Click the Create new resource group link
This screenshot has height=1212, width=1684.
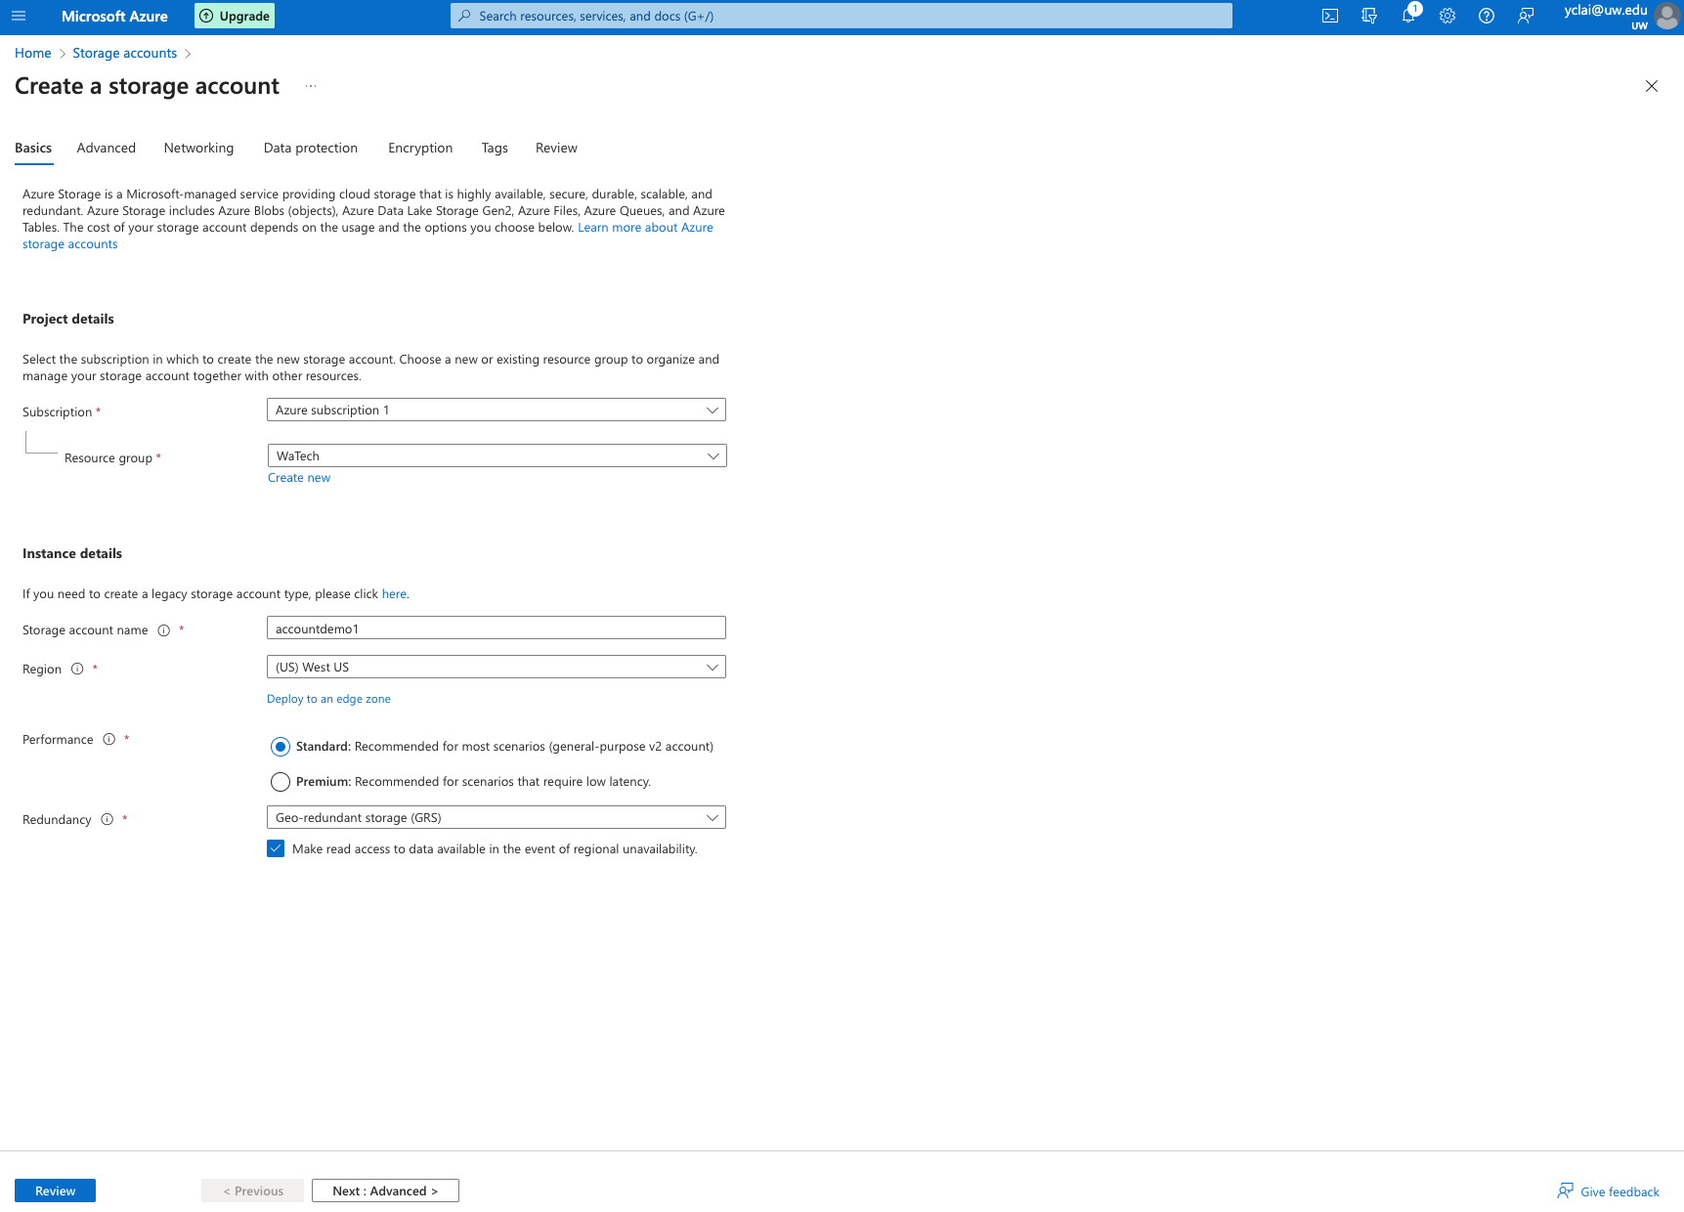299,478
